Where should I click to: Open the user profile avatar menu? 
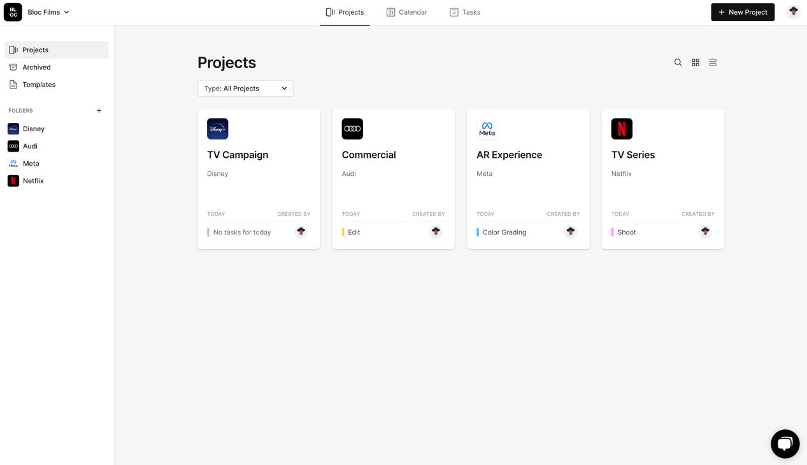(793, 12)
